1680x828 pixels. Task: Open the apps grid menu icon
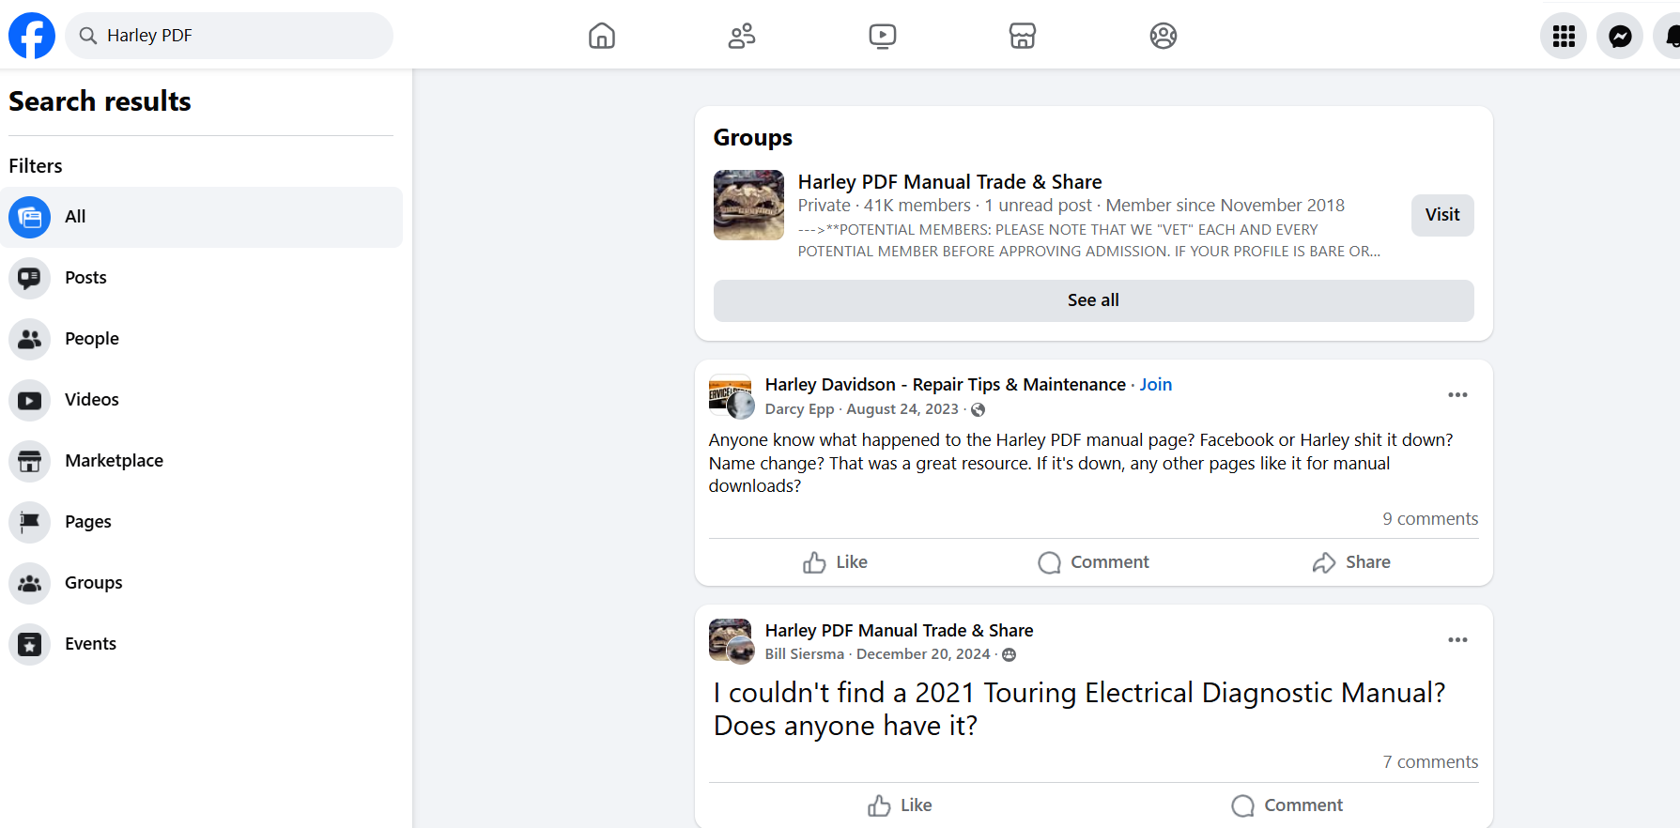click(1563, 36)
